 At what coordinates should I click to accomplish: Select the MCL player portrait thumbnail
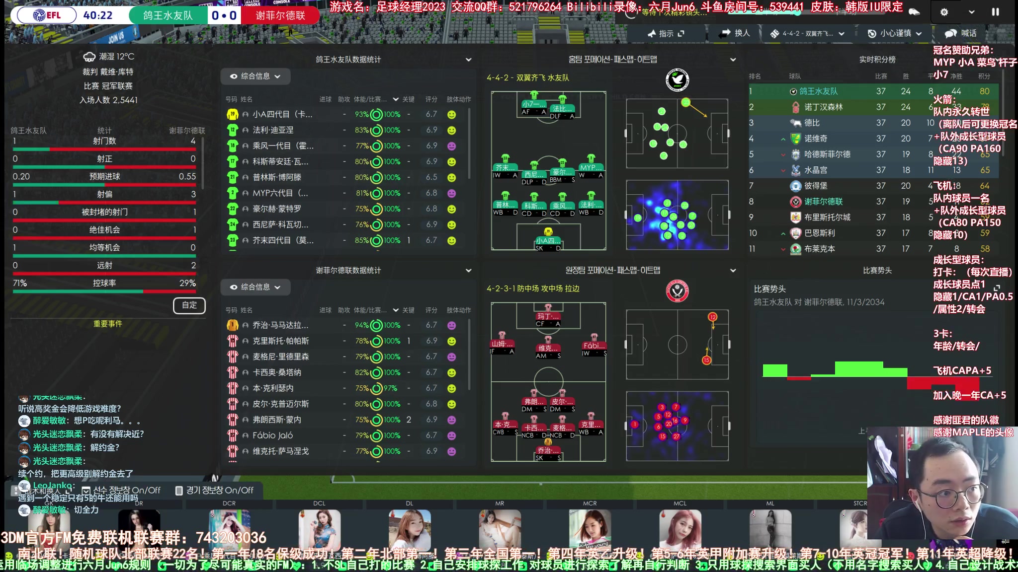click(680, 529)
